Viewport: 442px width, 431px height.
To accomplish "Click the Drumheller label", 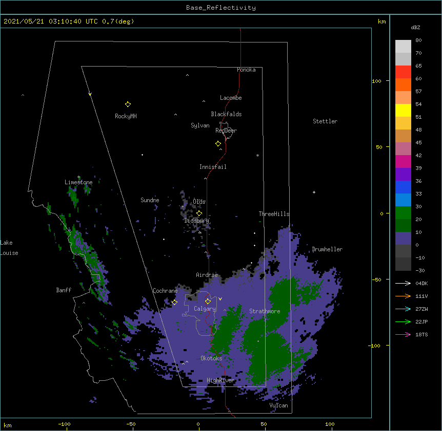I will point(327,249).
